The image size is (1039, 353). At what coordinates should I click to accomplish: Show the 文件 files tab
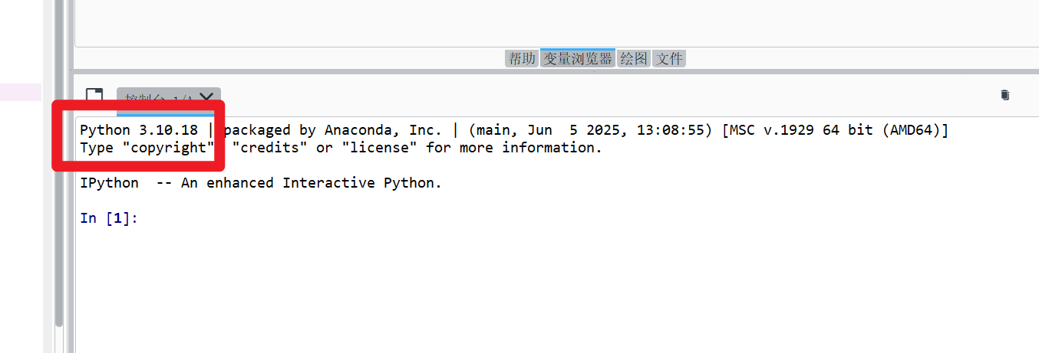click(669, 59)
